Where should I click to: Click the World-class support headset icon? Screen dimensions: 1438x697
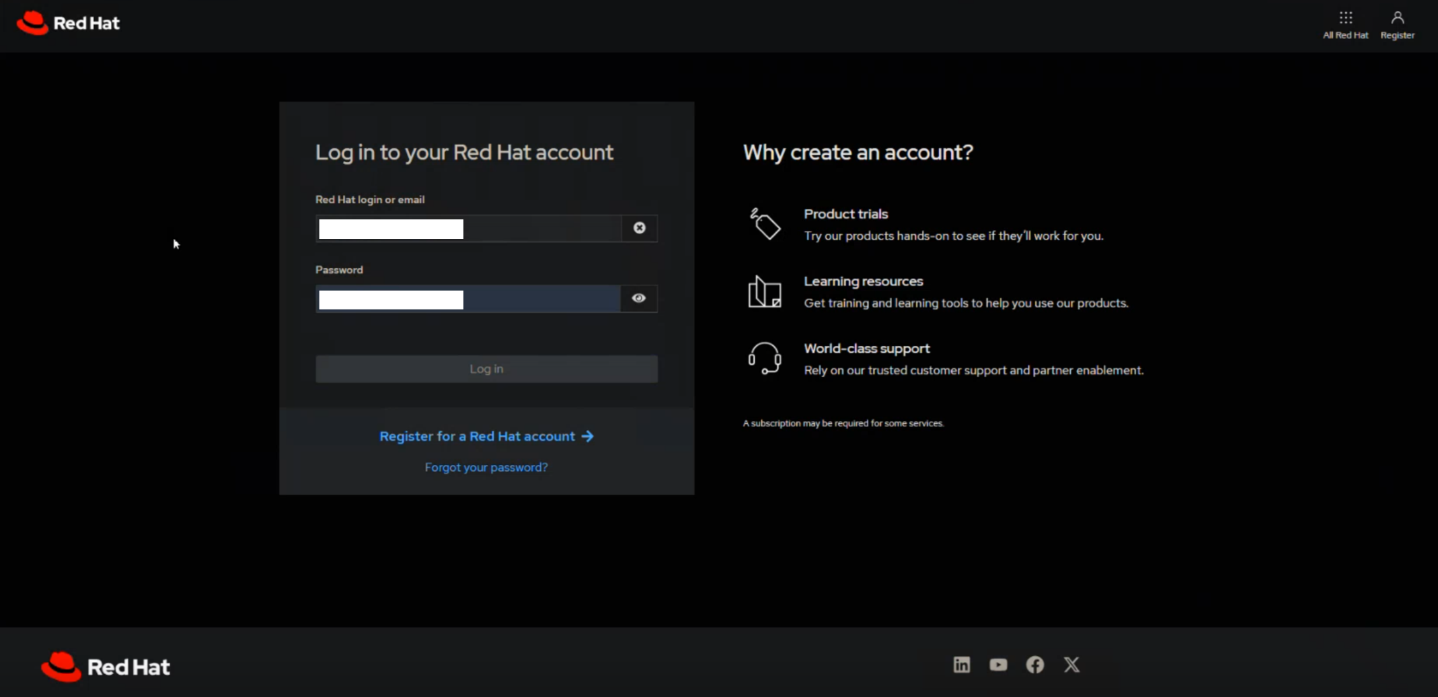click(765, 359)
